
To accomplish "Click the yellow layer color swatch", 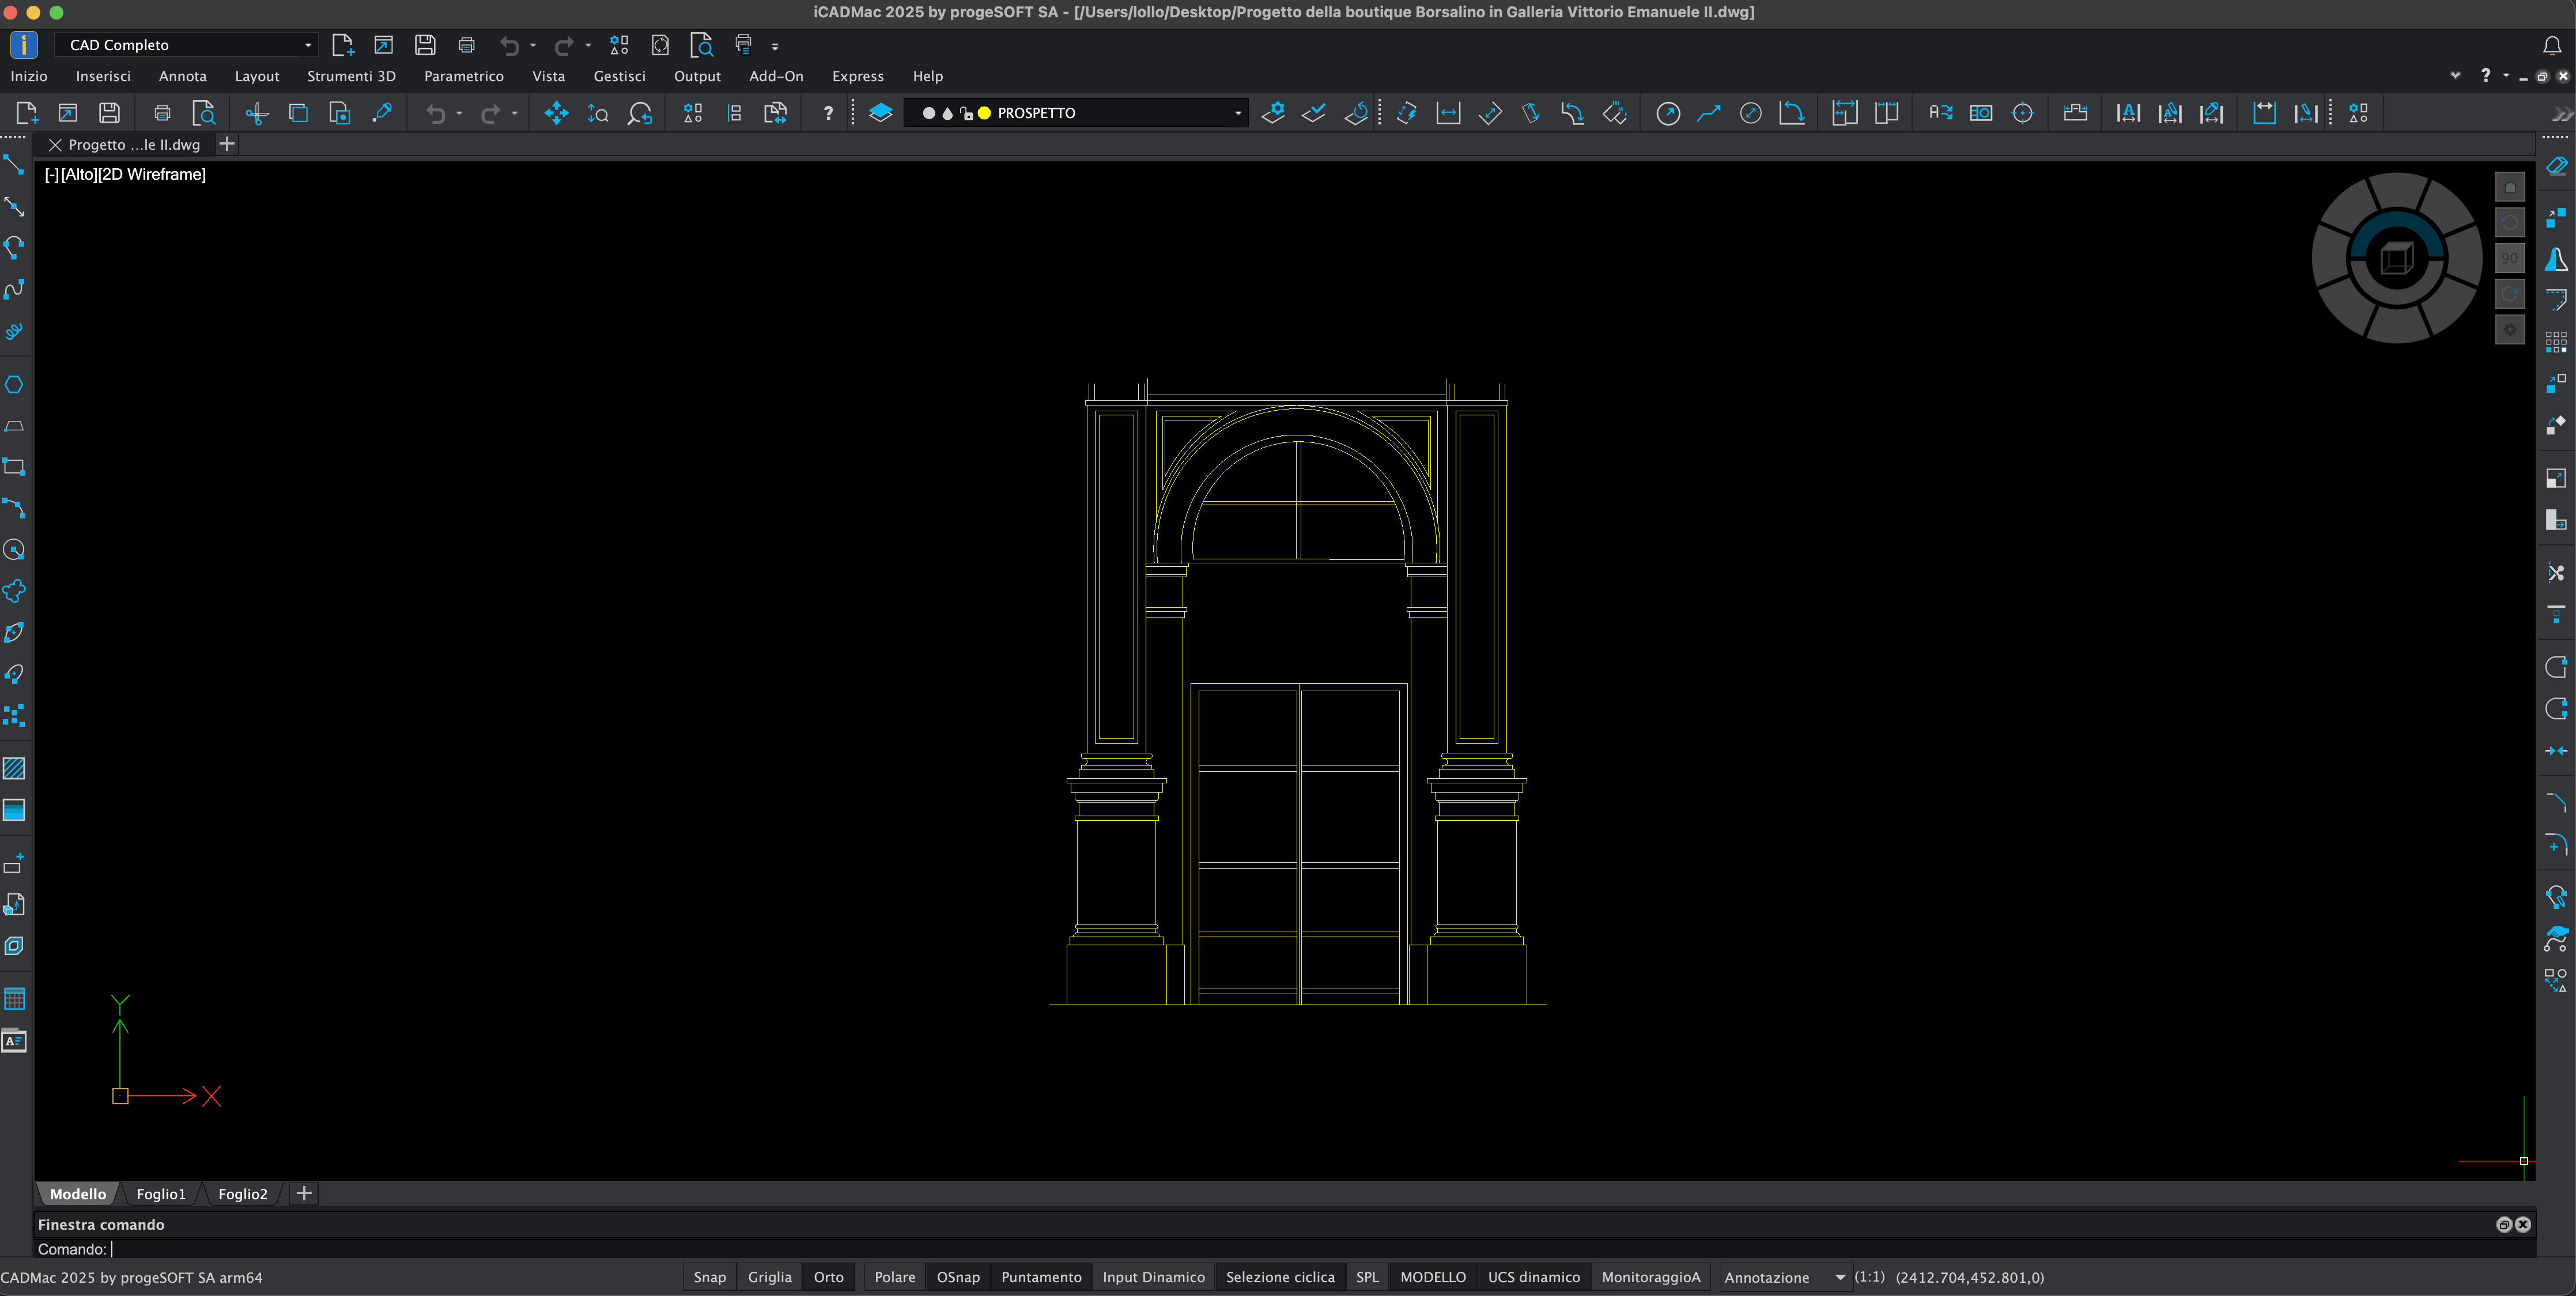I will click(x=984, y=113).
